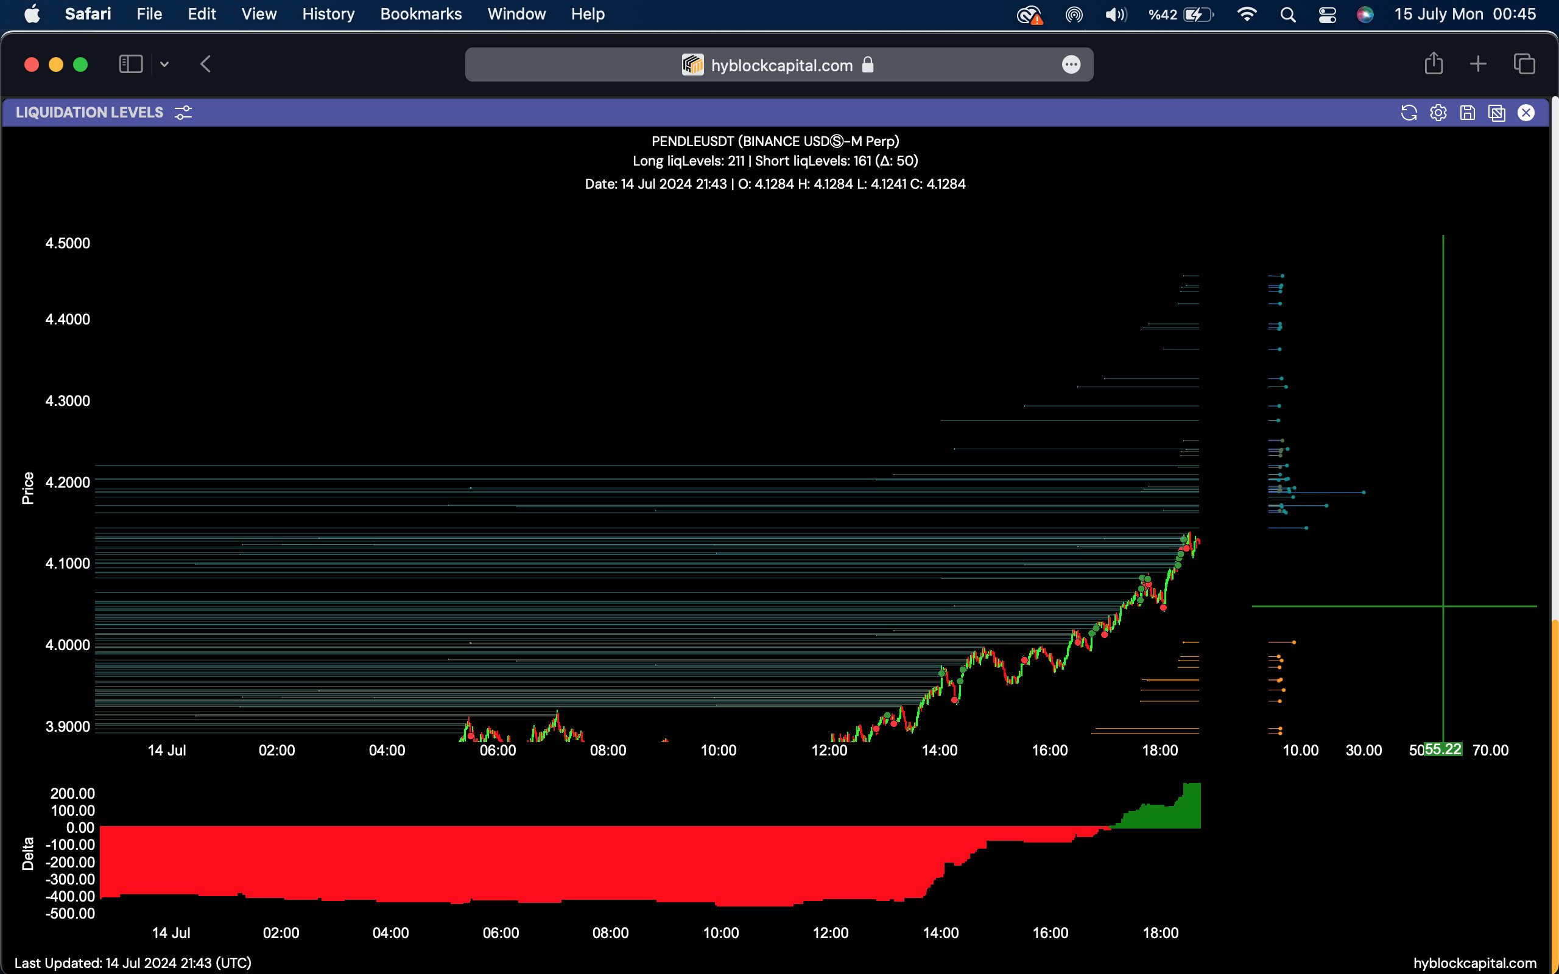Open page options ellipsis in address bar
The image size is (1559, 974).
[1071, 65]
